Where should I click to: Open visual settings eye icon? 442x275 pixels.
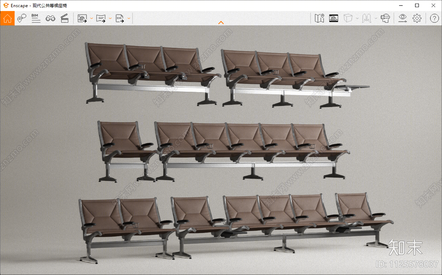[x=402, y=19]
